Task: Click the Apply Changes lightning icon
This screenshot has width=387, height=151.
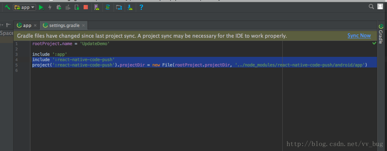Action: pos(50,7)
